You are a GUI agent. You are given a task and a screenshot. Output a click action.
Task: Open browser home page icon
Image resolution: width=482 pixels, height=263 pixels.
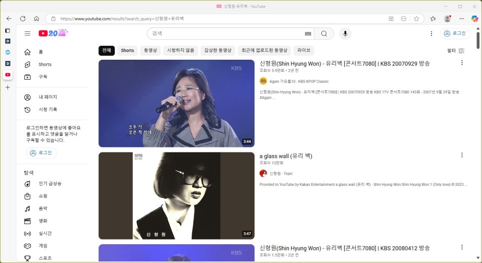(36, 18)
